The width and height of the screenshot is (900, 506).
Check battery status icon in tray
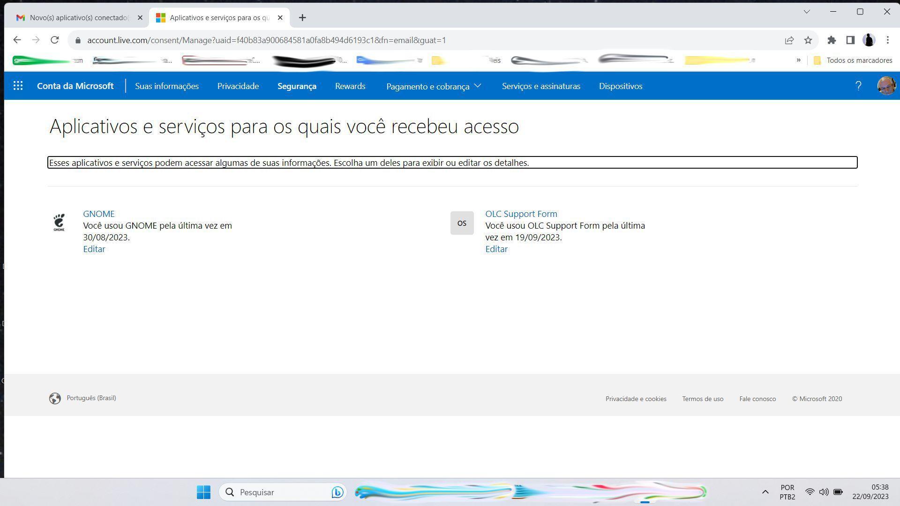click(838, 492)
